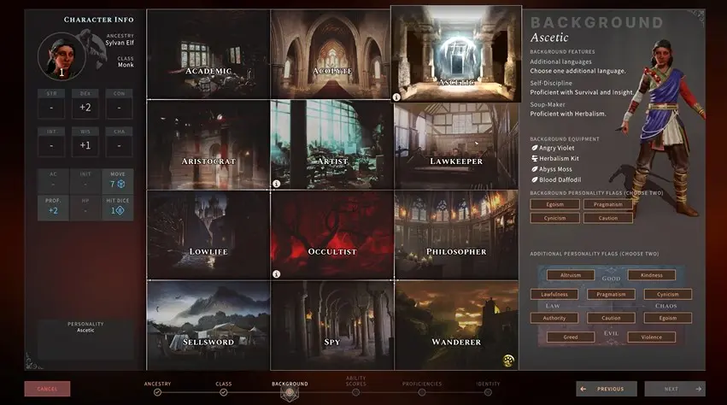Click the Herbalism Kit equipment icon
Viewport: 727px width, 405px height.
point(535,158)
